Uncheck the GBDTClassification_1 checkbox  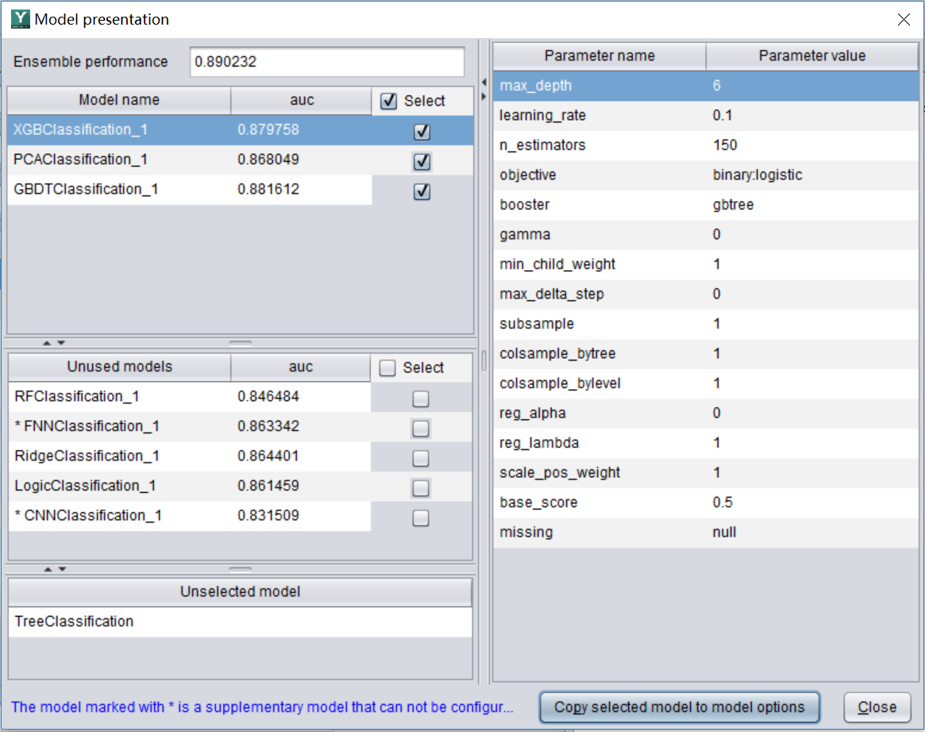(422, 191)
